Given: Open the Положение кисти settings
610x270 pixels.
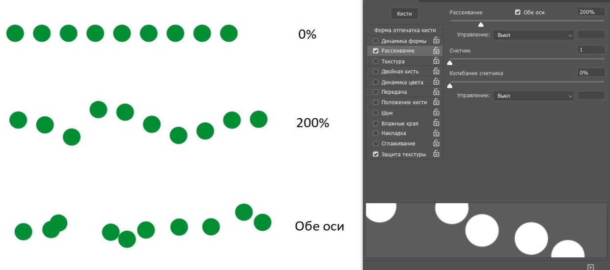Looking at the screenshot, I should coord(404,103).
